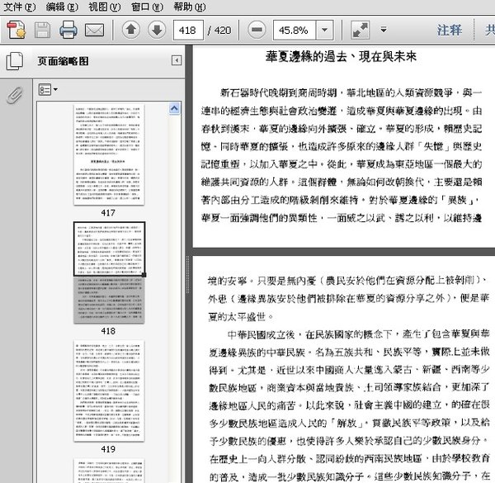This screenshot has width=495, height=483.
Task: Open the 注释 (Comment) pane
Action: click(450, 31)
